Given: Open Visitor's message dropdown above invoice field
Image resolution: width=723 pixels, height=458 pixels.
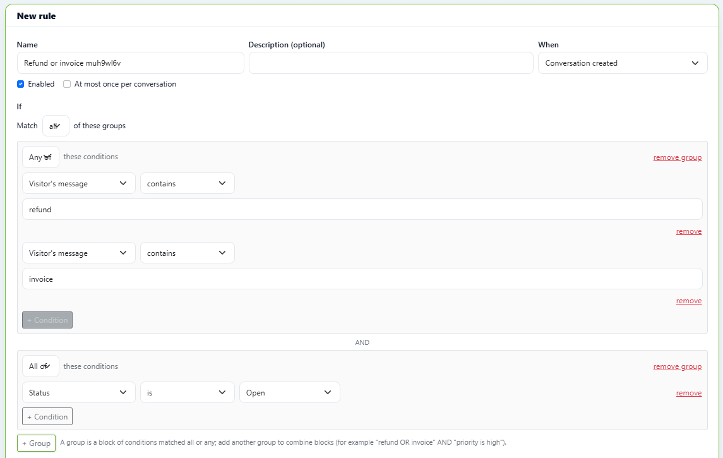Looking at the screenshot, I should (79, 253).
